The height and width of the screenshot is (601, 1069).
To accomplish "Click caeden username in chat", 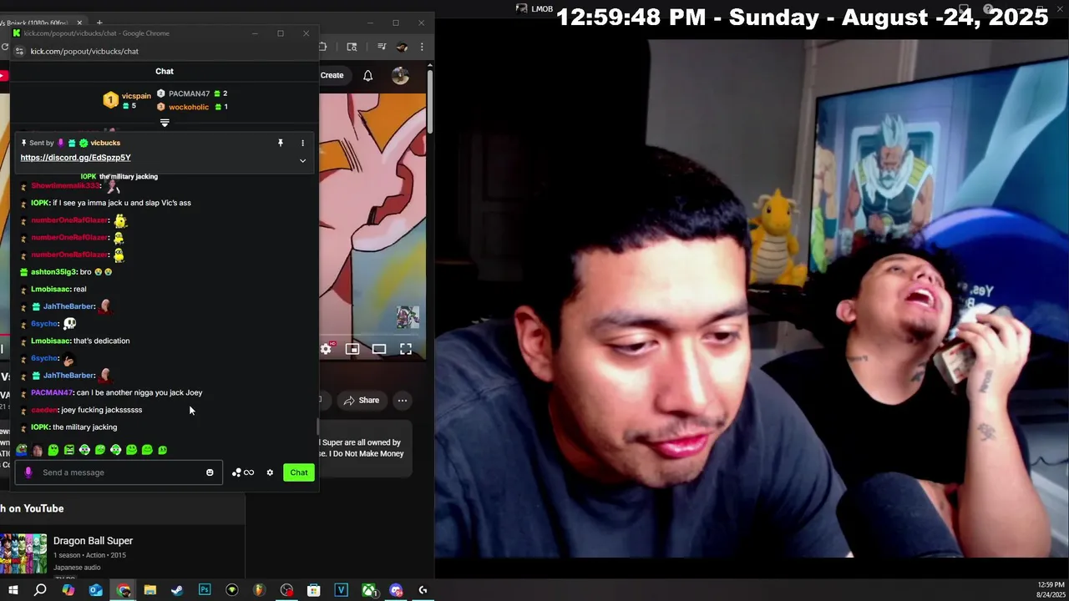I will click(x=43, y=410).
